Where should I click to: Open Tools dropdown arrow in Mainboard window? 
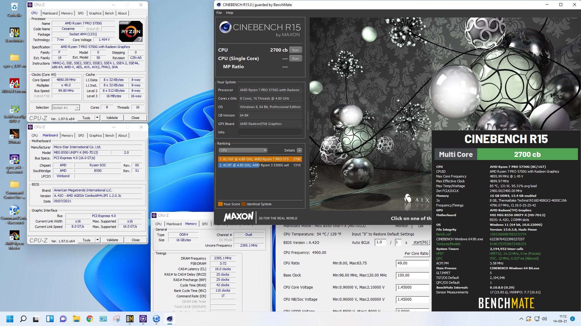click(97, 240)
